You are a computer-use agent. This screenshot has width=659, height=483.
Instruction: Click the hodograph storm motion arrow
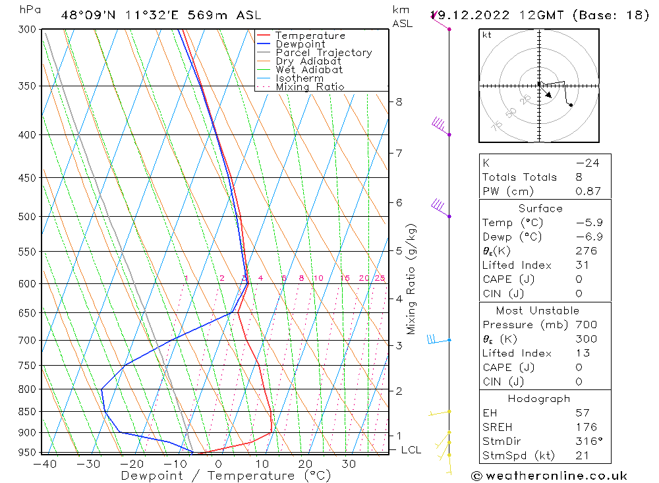(x=545, y=91)
